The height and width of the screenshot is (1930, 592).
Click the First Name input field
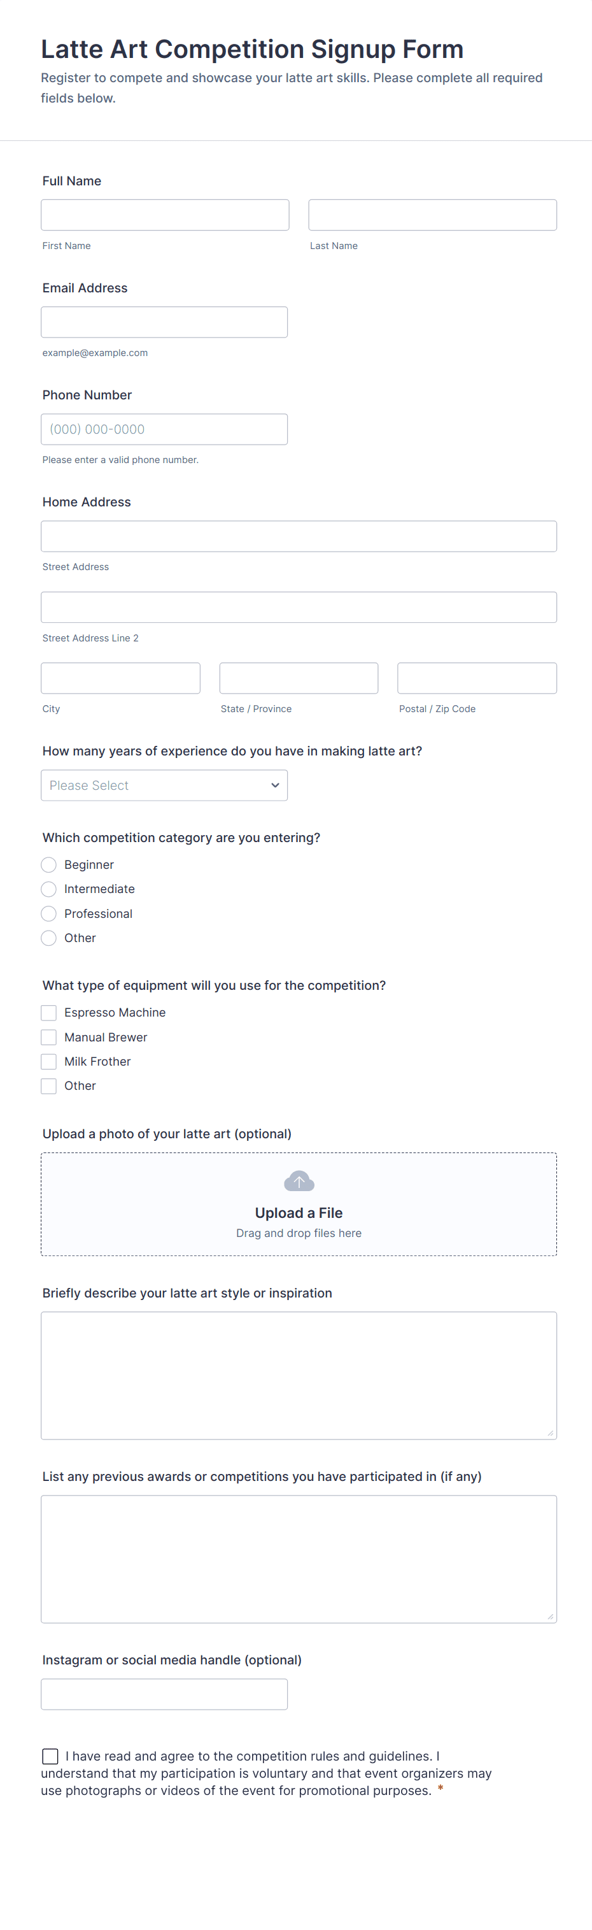point(165,215)
